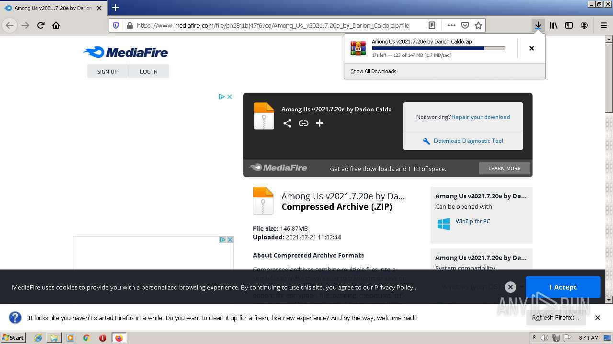
Task: Click the system clock 8:41 AM
Action: (x=589, y=338)
